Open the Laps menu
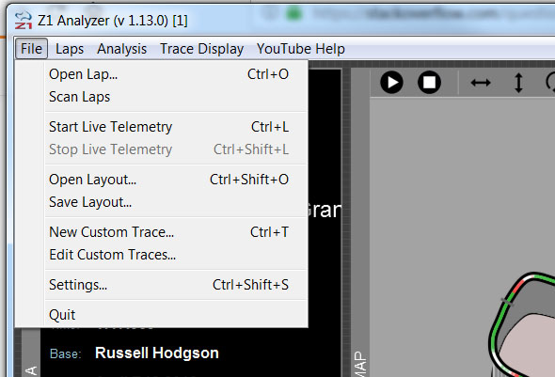The height and width of the screenshot is (377, 555). pos(70,49)
